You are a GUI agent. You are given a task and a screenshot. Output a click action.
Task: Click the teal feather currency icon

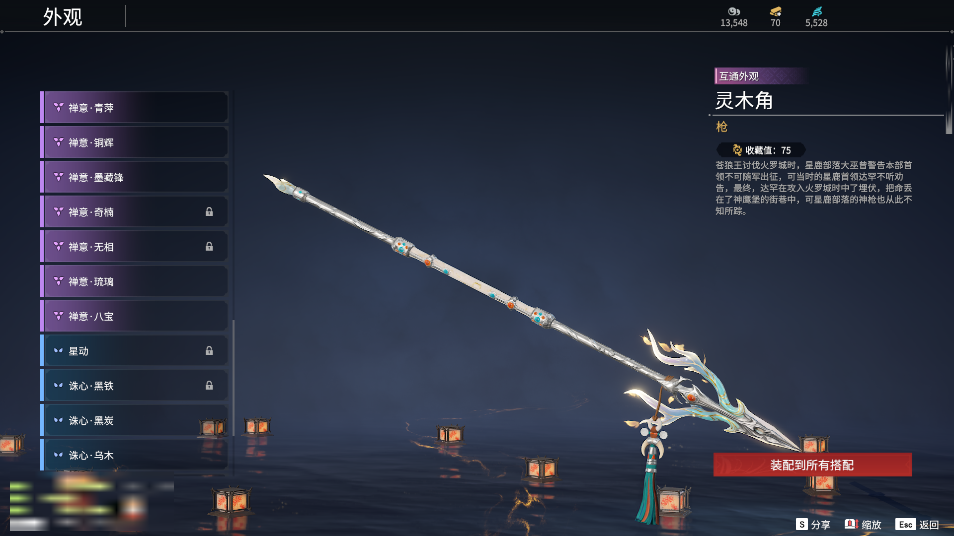pyautogui.click(x=817, y=11)
